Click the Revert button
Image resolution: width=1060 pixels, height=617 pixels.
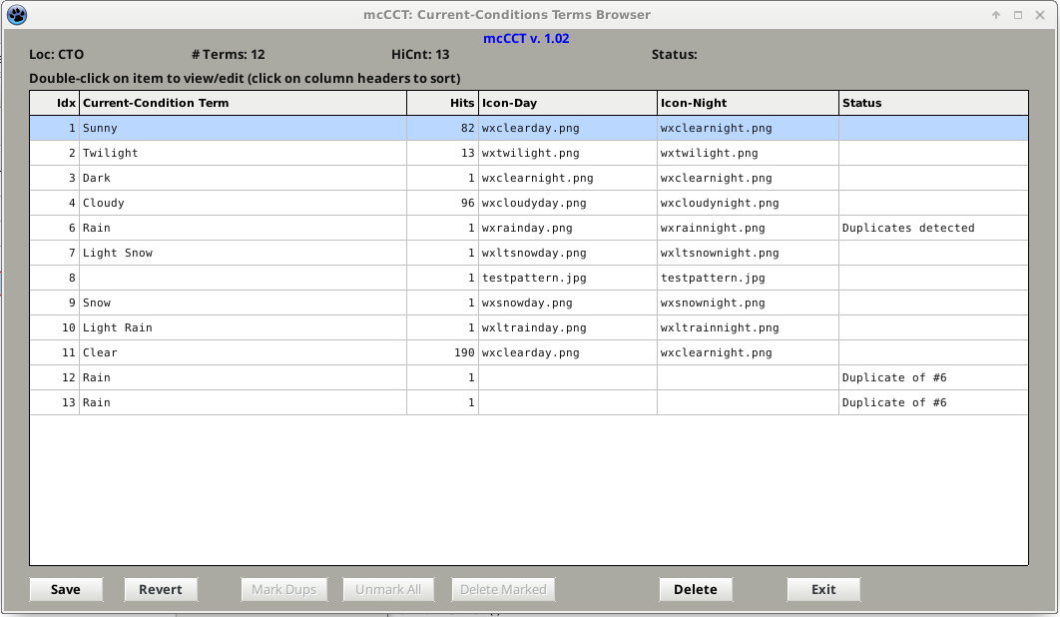point(161,589)
